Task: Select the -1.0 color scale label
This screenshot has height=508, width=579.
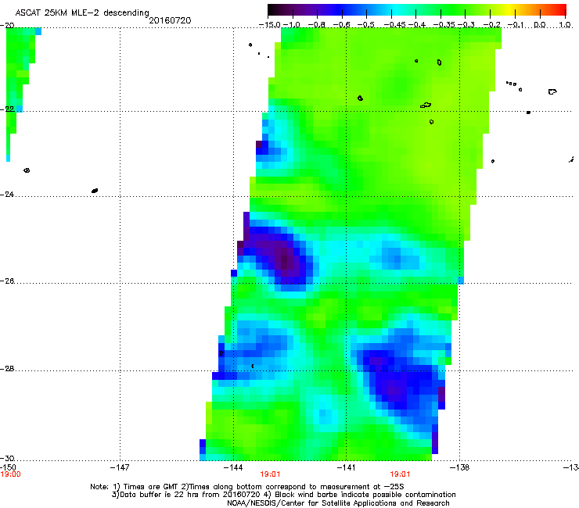Action: point(292,25)
